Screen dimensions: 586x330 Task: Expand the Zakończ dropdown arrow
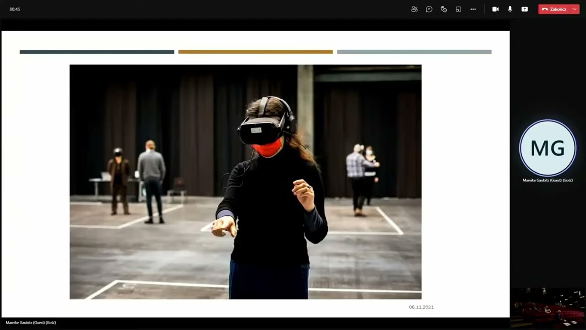pos(575,9)
